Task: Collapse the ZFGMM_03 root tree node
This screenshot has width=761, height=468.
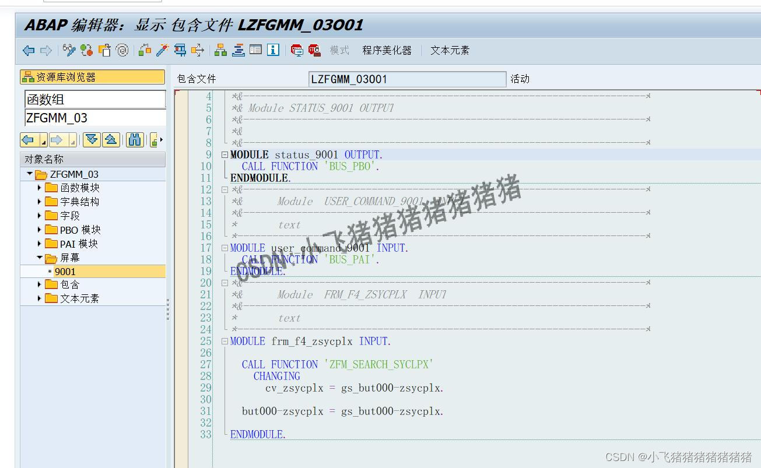Action: (x=30, y=174)
